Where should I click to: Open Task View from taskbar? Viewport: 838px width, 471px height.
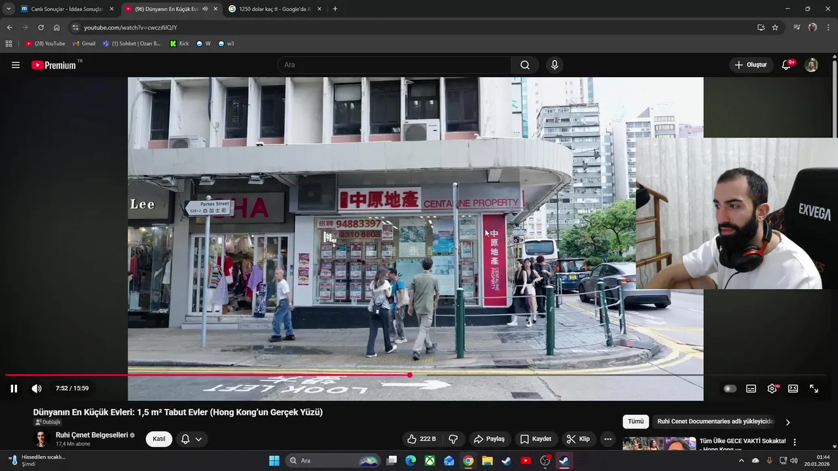(x=392, y=461)
